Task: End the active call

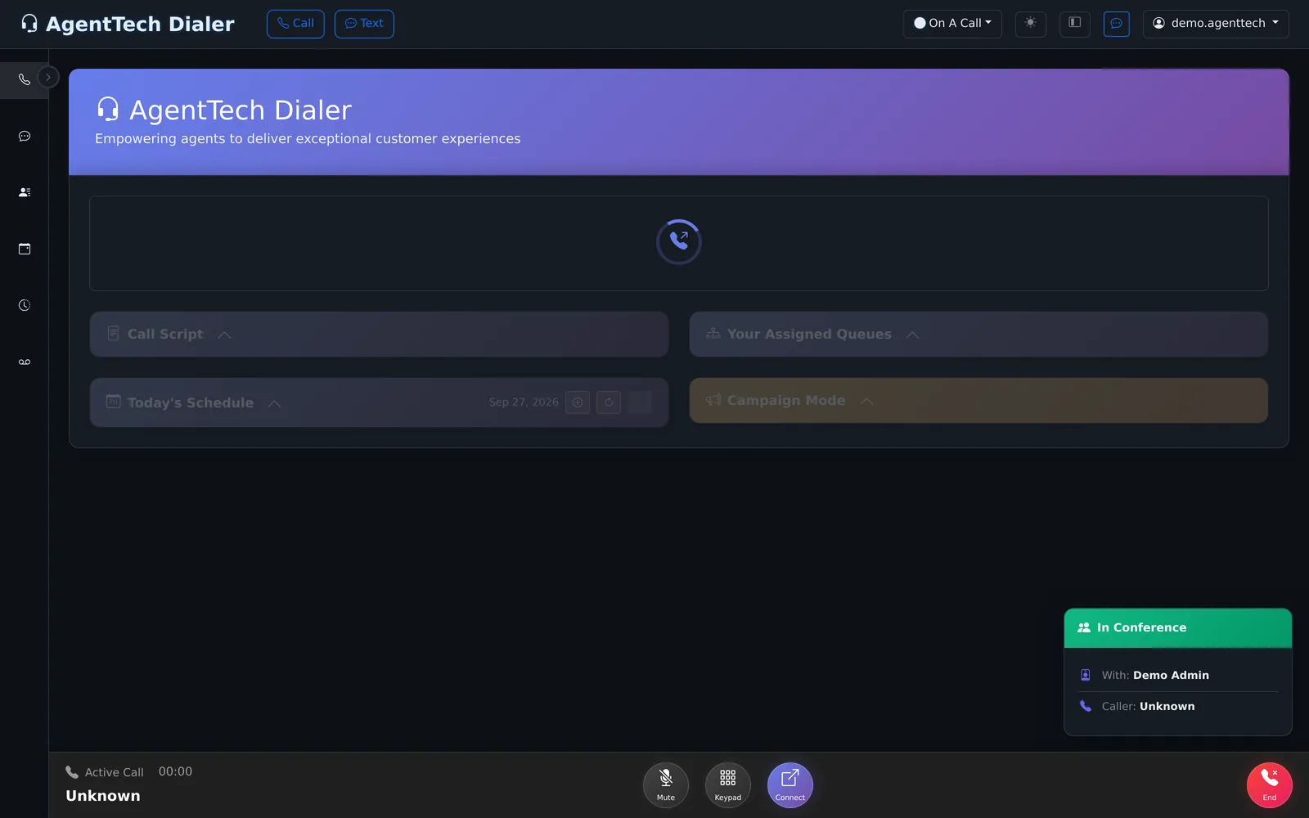Action: (x=1269, y=785)
